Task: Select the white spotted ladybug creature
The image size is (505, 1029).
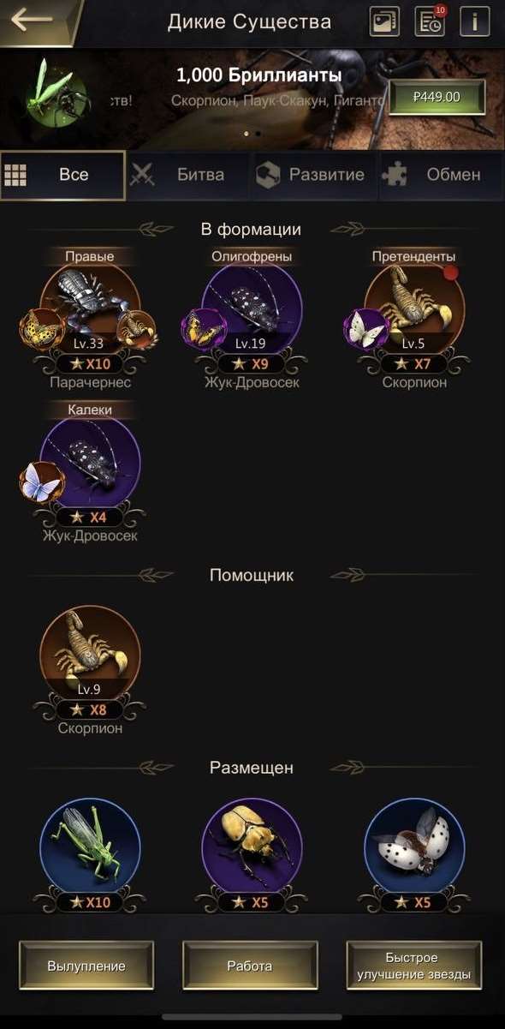Action: point(414,848)
